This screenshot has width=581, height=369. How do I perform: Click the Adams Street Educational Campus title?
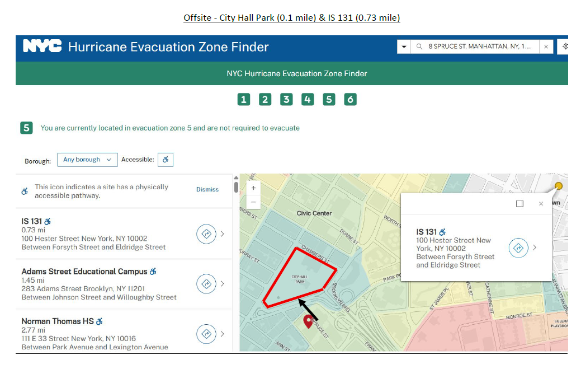(x=84, y=272)
